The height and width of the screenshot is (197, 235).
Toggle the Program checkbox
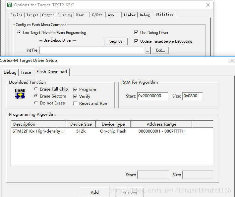(85, 90)
